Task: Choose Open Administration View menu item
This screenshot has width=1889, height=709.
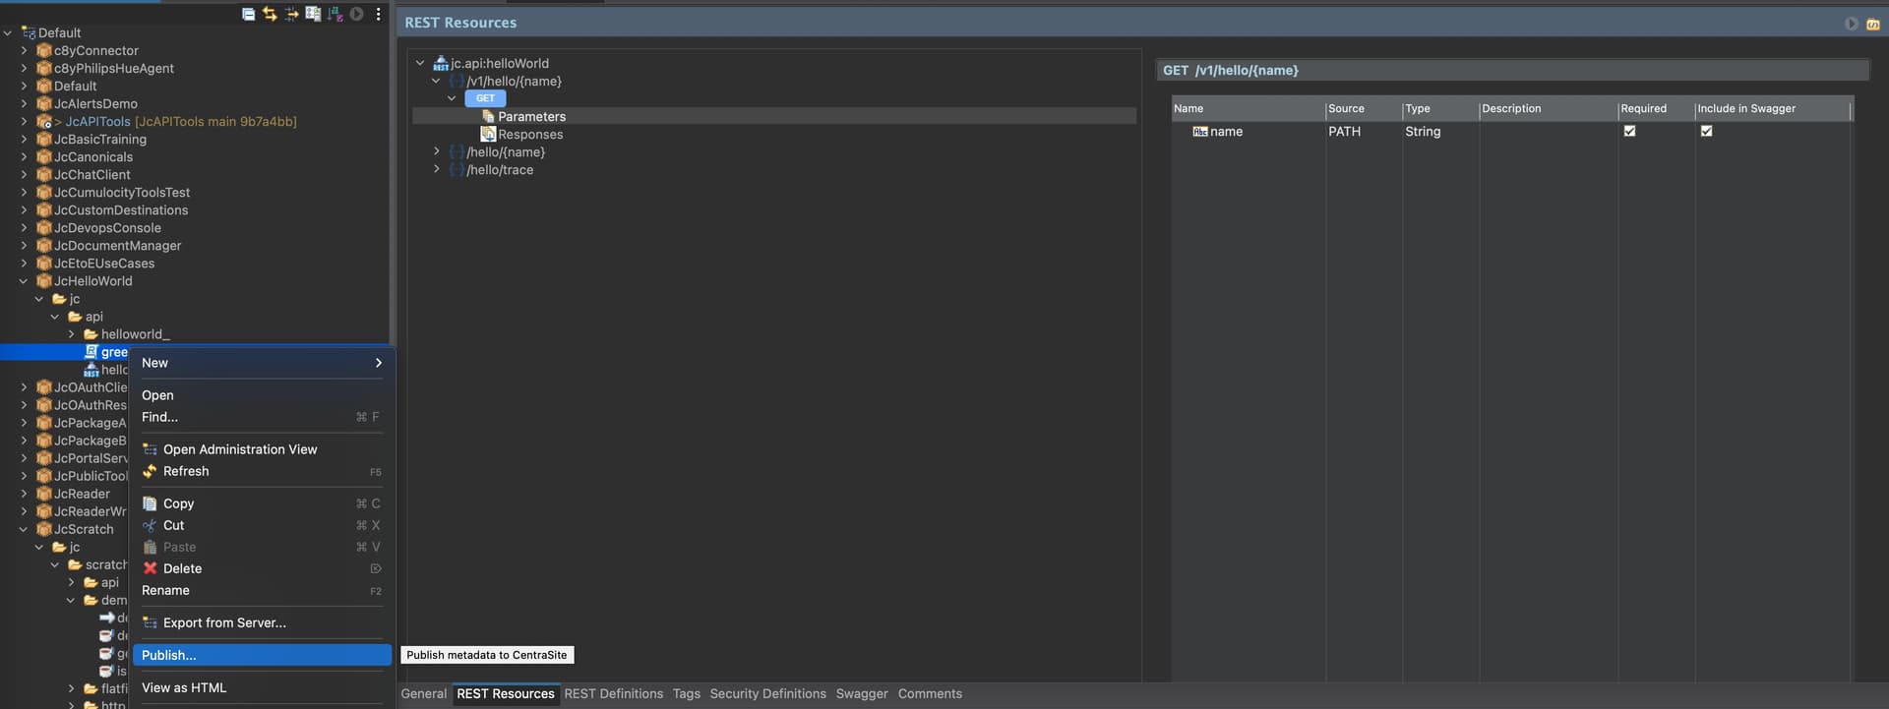Action: point(262,449)
